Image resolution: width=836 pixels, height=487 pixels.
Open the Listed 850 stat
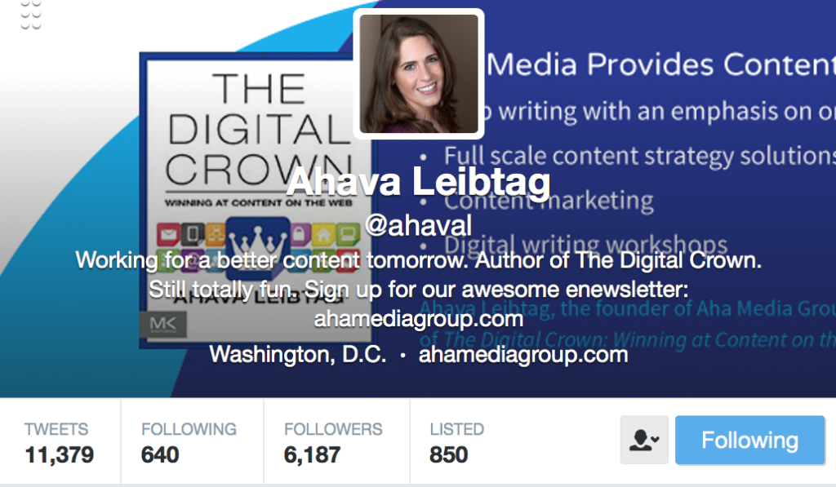click(x=457, y=442)
